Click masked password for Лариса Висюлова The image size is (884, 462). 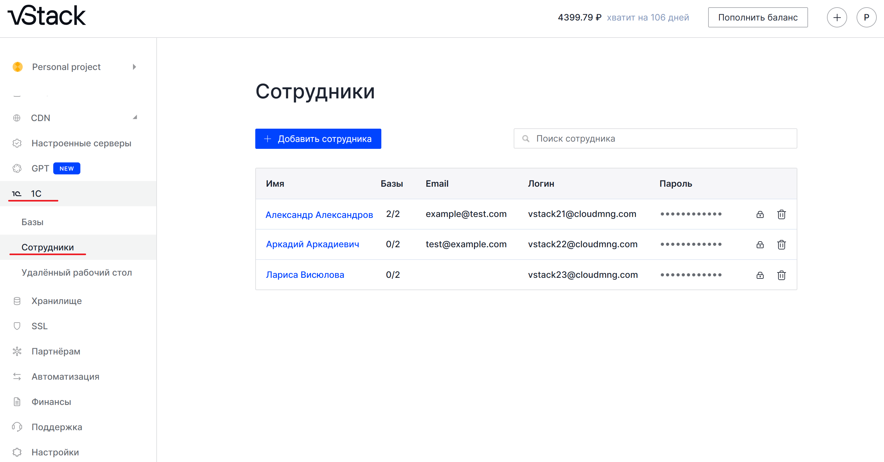pyautogui.click(x=691, y=275)
